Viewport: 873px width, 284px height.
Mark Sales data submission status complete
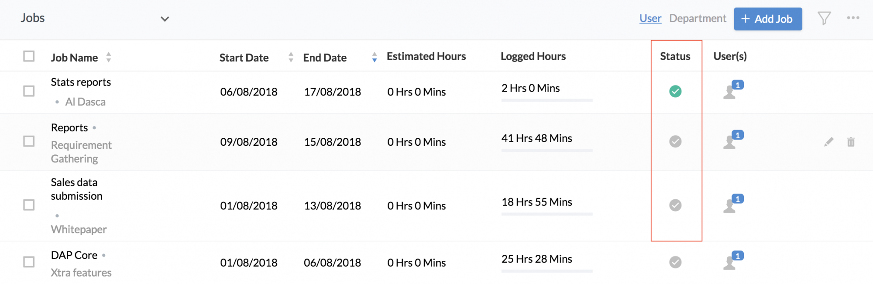coord(675,205)
